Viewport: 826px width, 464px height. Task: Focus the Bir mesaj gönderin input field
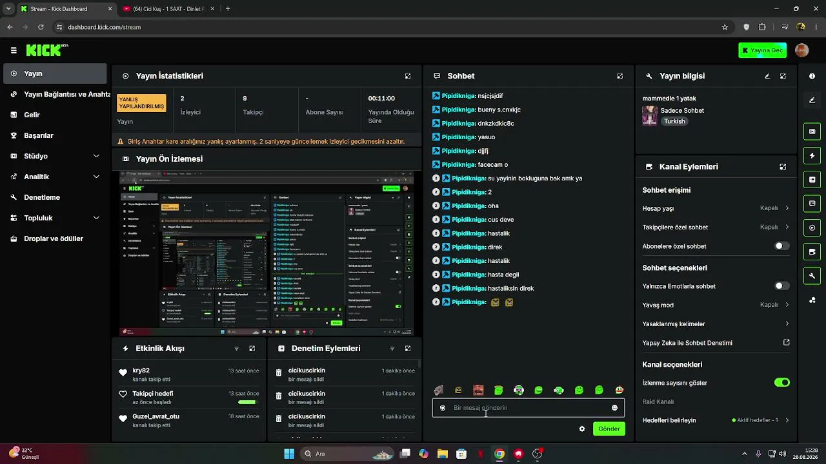tap(529, 408)
